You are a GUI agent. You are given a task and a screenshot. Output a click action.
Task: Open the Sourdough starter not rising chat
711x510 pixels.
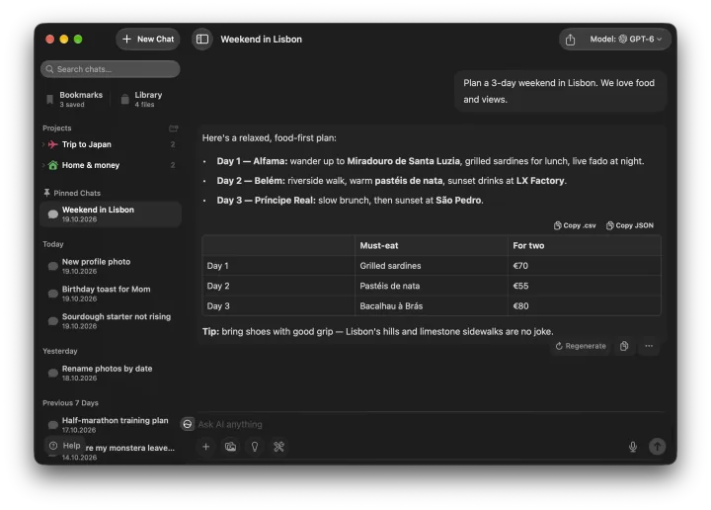pyautogui.click(x=111, y=321)
